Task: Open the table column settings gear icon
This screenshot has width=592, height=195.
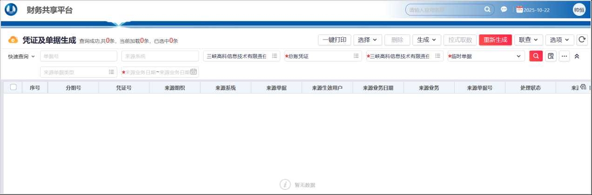Action: [583, 87]
